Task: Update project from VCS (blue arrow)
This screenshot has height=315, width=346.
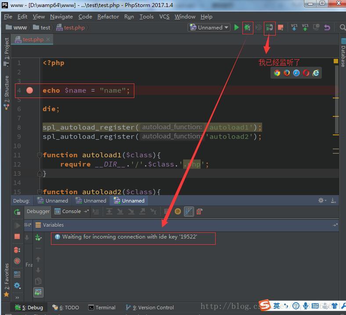Action: 294,27
